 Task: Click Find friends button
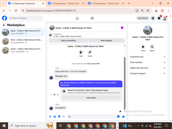click(143, 18)
